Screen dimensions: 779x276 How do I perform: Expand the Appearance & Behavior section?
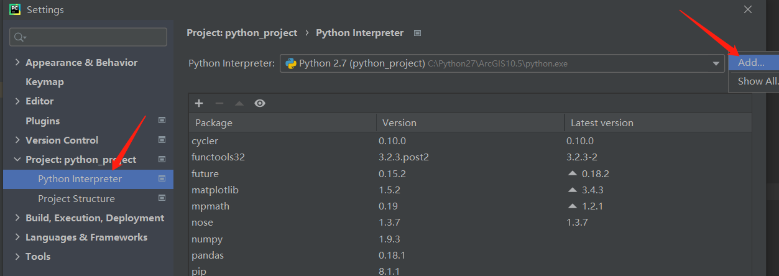point(17,63)
